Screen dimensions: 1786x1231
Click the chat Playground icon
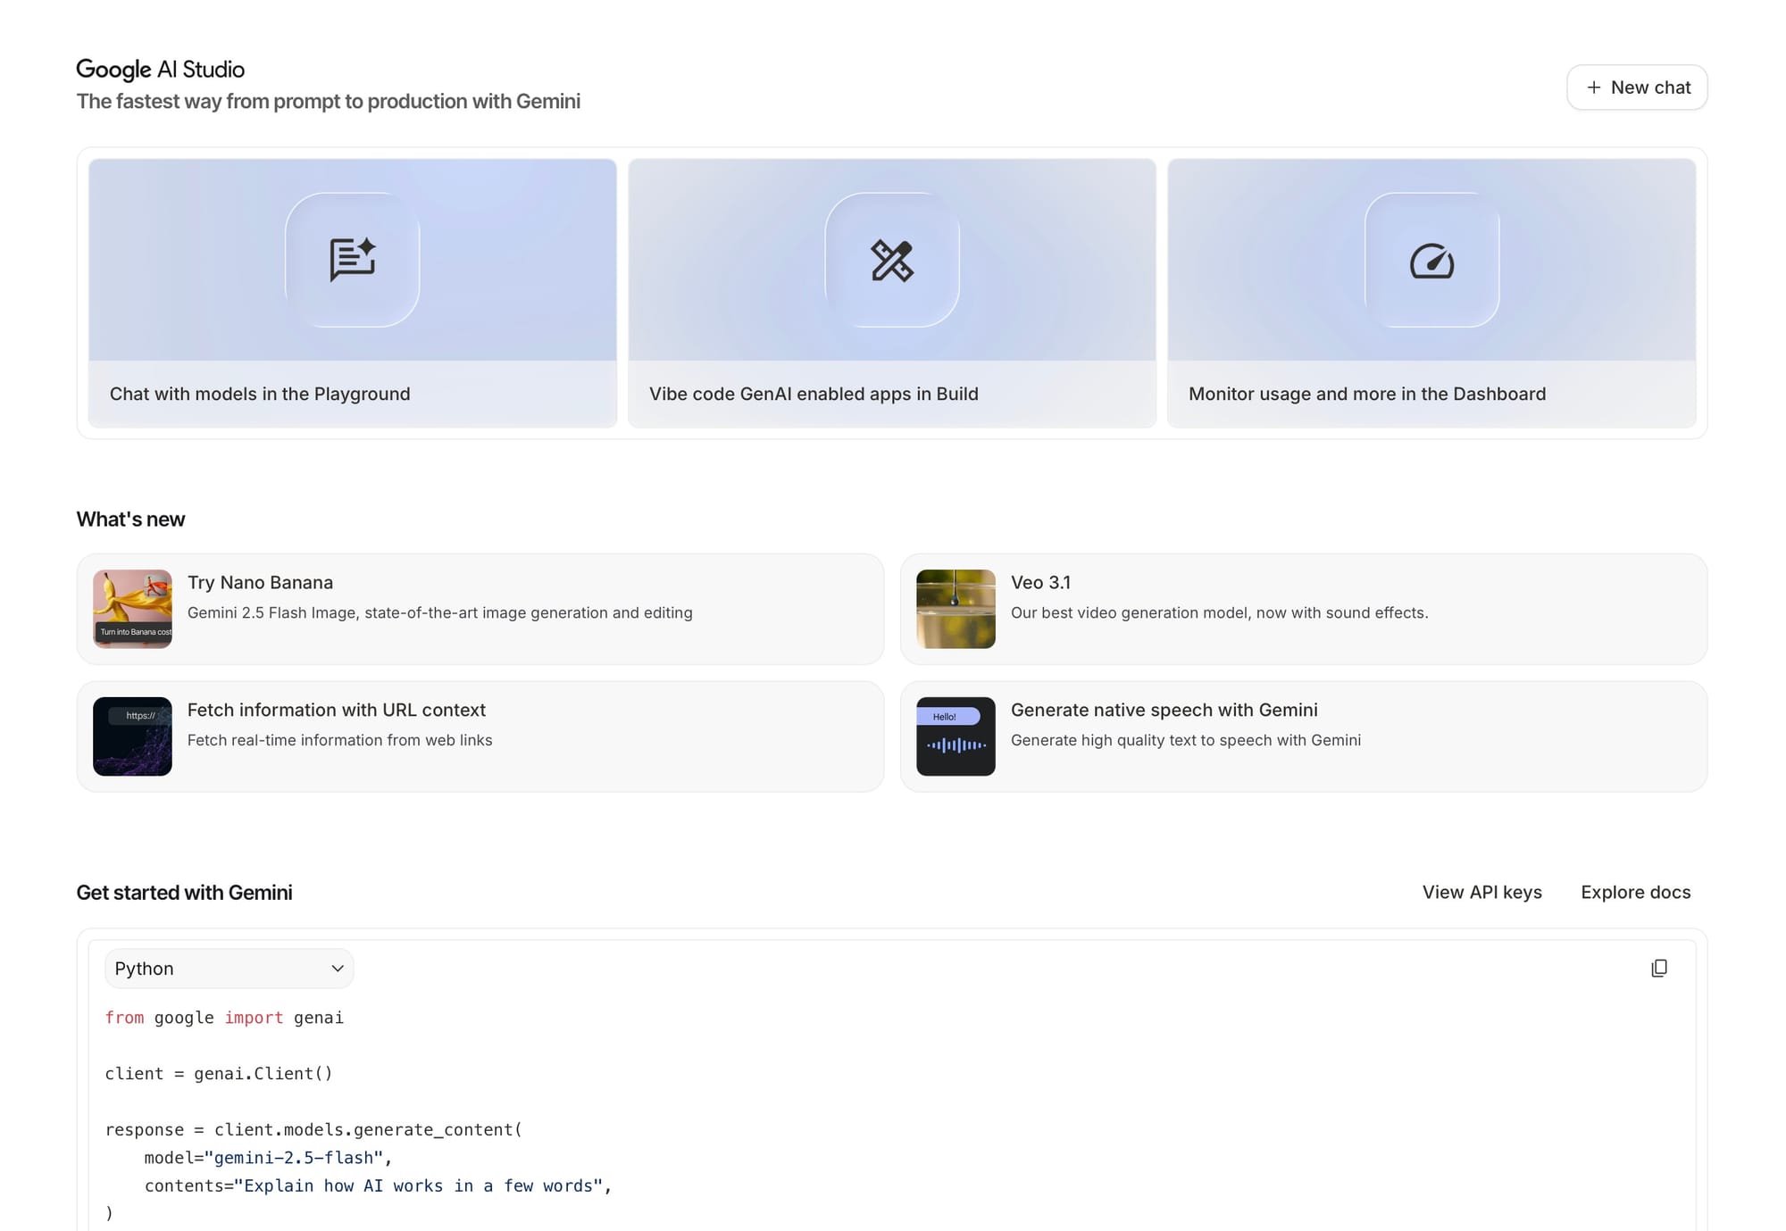coord(353,261)
